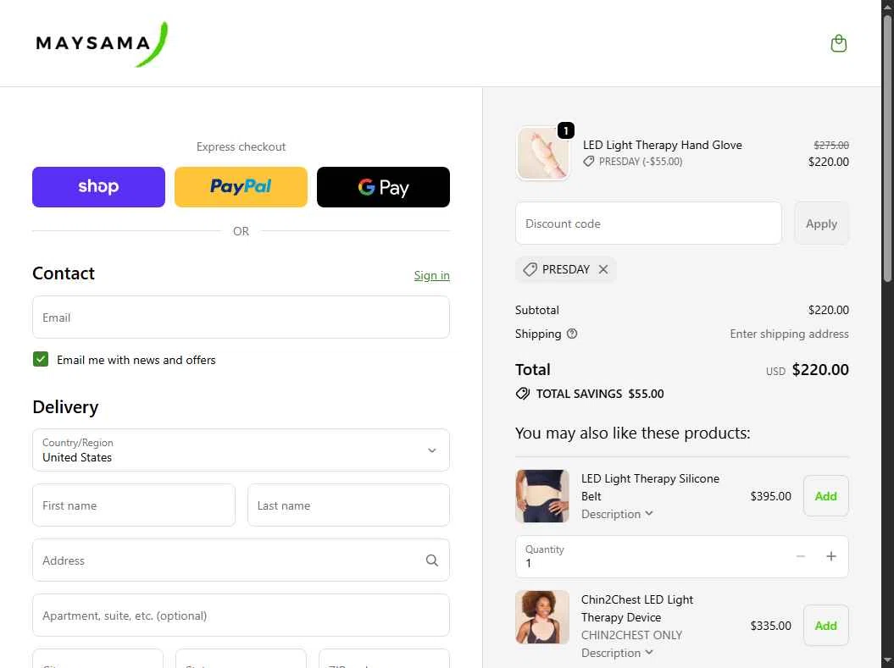The image size is (894, 668).
Task: Decrease quantity with the minus icon
Action: tap(801, 556)
